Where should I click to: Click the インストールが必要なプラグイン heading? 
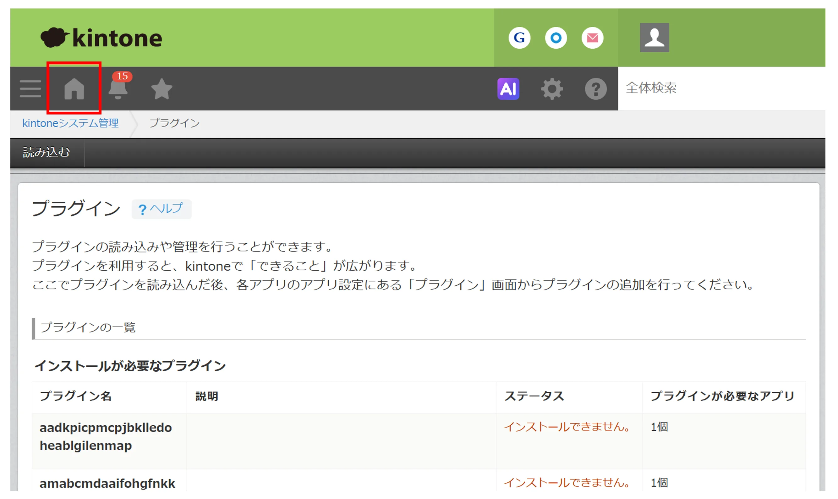(130, 365)
